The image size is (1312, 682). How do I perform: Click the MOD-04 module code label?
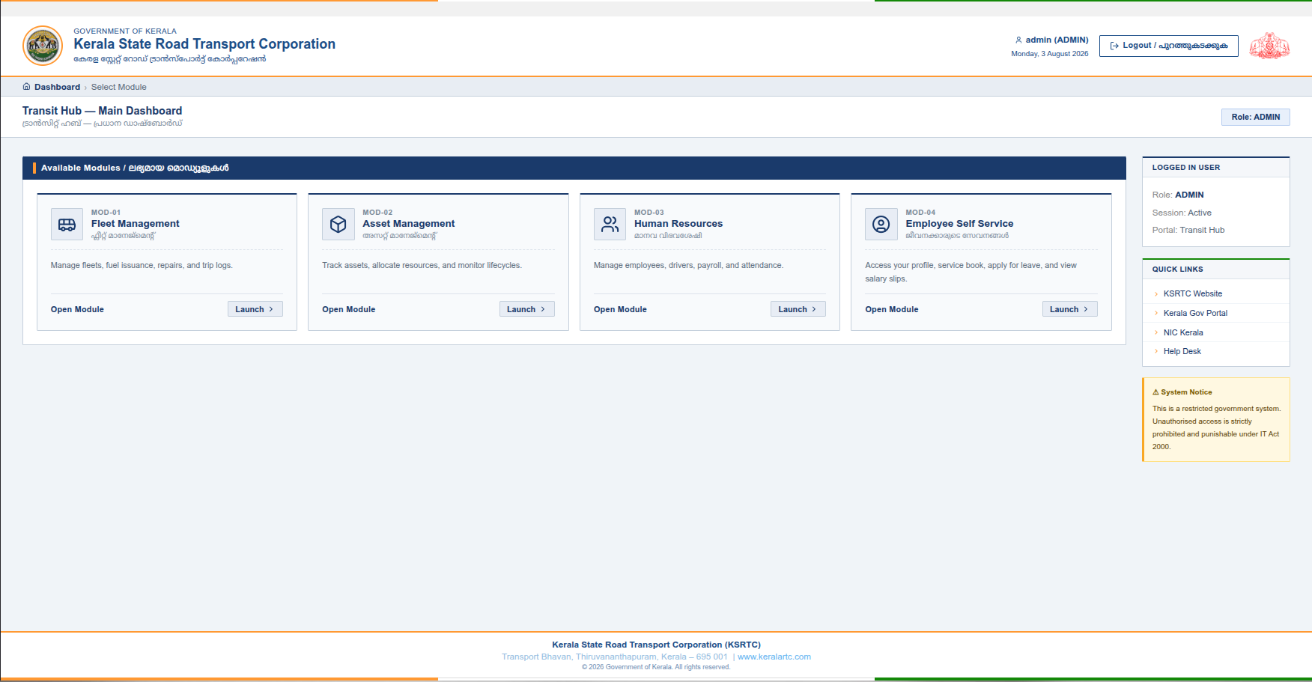(920, 213)
